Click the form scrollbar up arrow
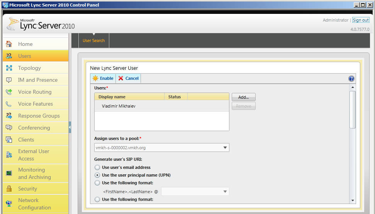 coord(353,87)
